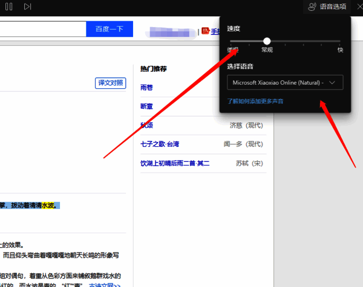Click the speed slider handle
Image resolution: width=363 pixels, height=287 pixels.
click(267, 41)
